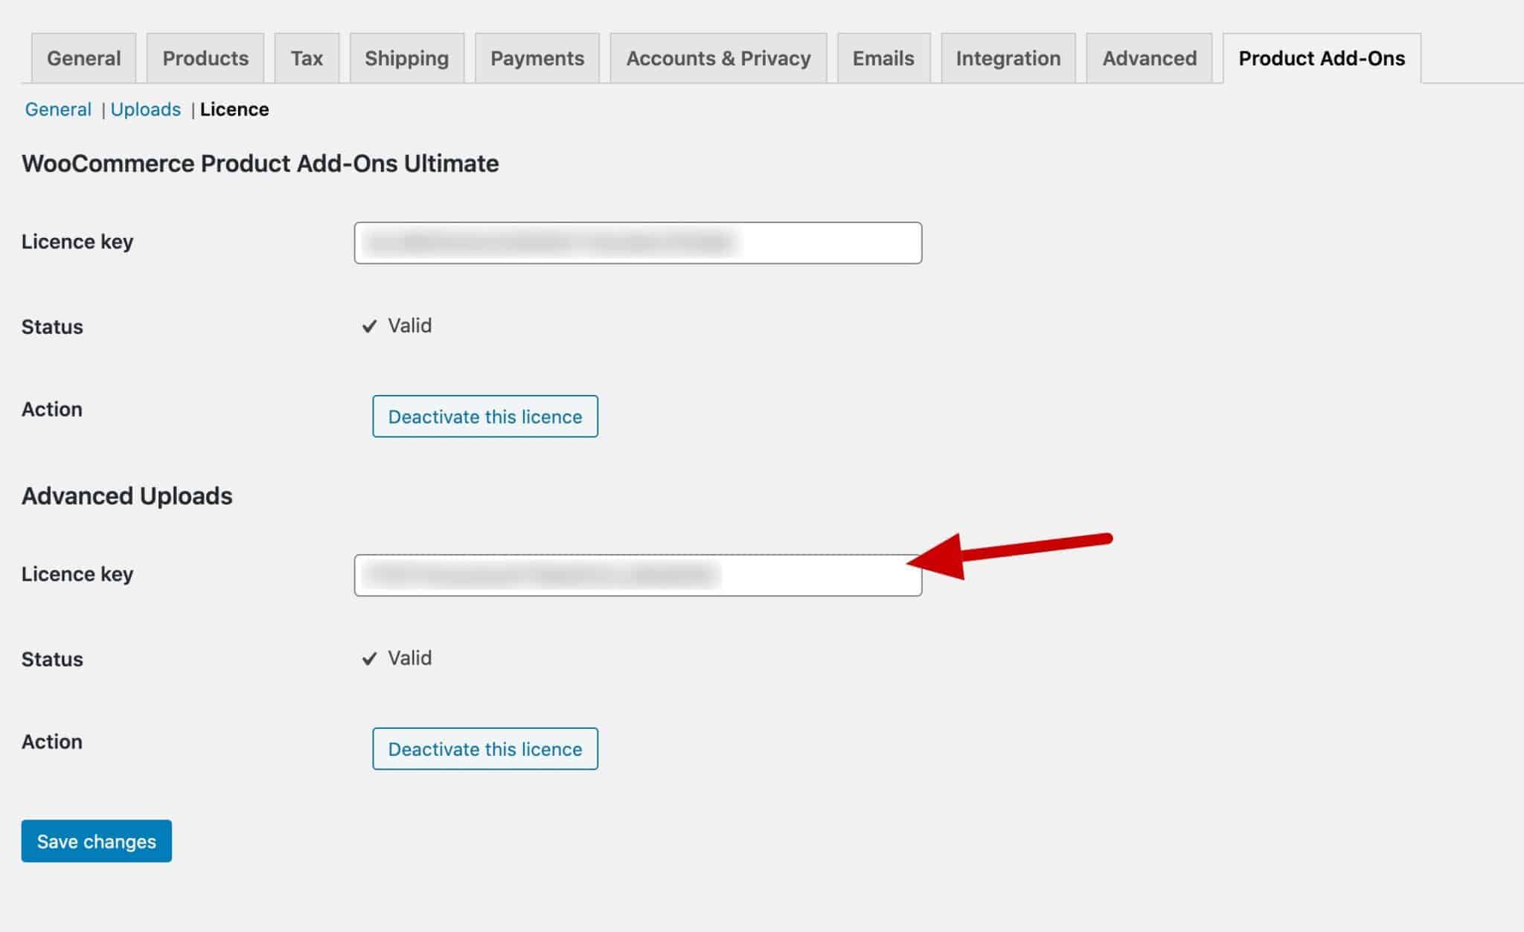
Task: Switch to the General settings tab
Action: point(83,57)
